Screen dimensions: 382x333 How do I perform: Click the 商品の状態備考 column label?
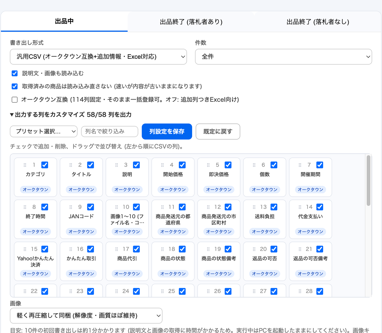[x=219, y=258]
